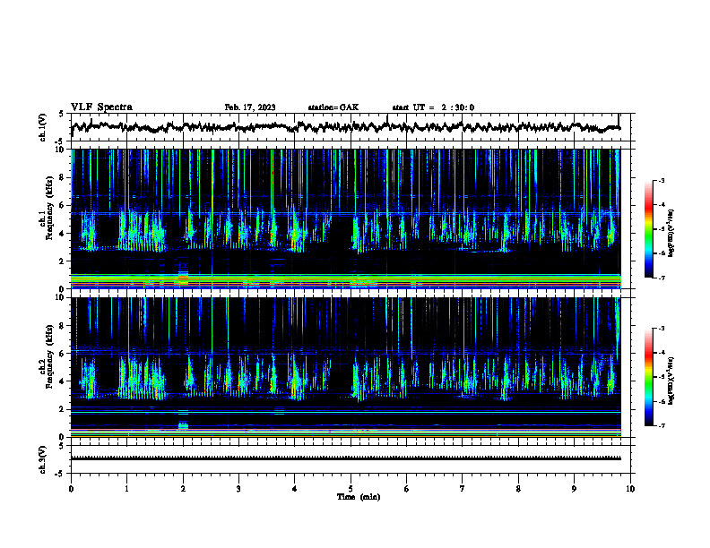
Task: Click the "7" tick on the time axis
Action: [x=463, y=489]
